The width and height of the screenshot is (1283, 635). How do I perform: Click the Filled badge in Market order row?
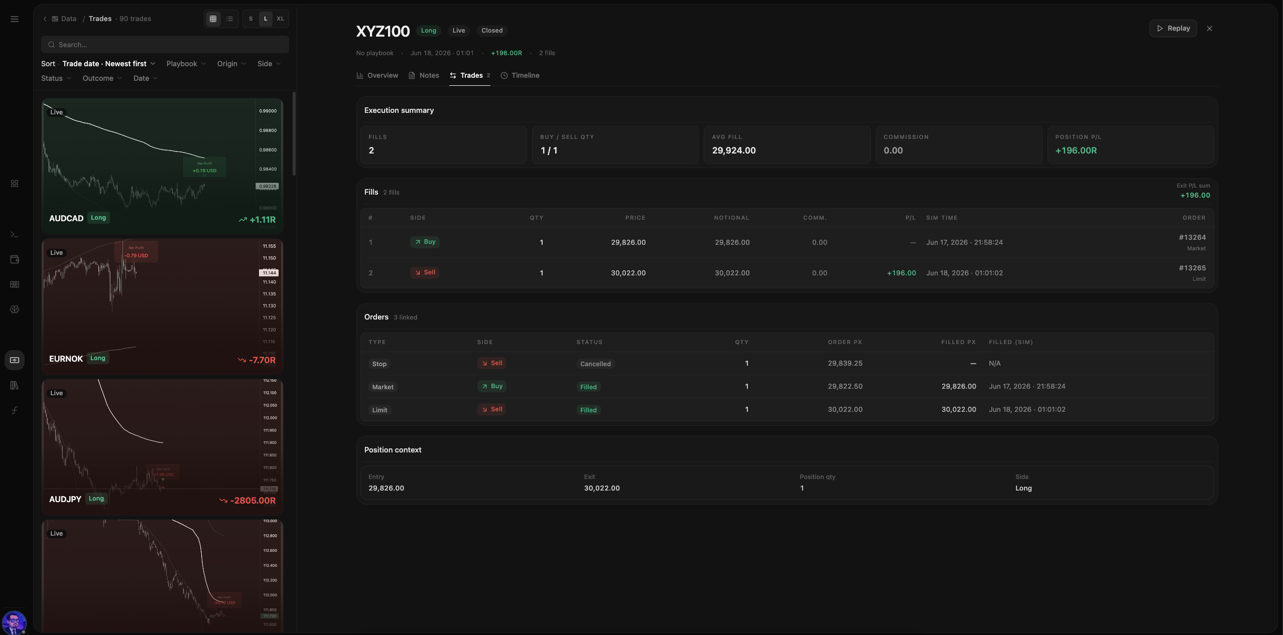coord(588,387)
